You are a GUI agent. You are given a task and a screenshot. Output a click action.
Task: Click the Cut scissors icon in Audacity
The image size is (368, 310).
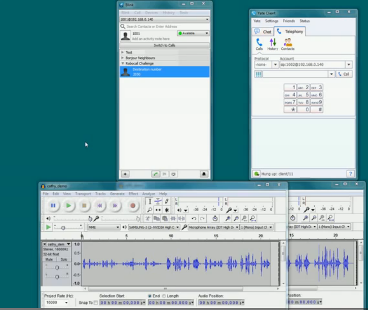[148, 219]
